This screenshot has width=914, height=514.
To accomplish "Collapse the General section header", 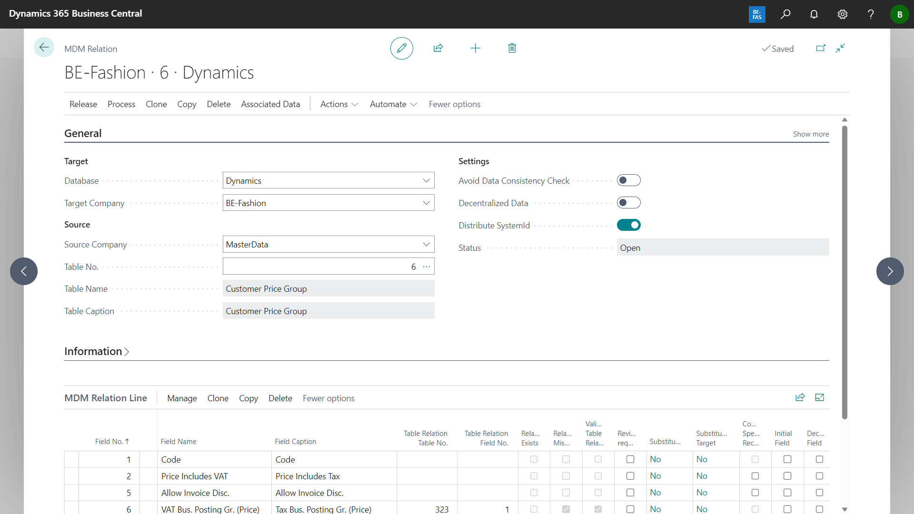I will pos(83,133).
